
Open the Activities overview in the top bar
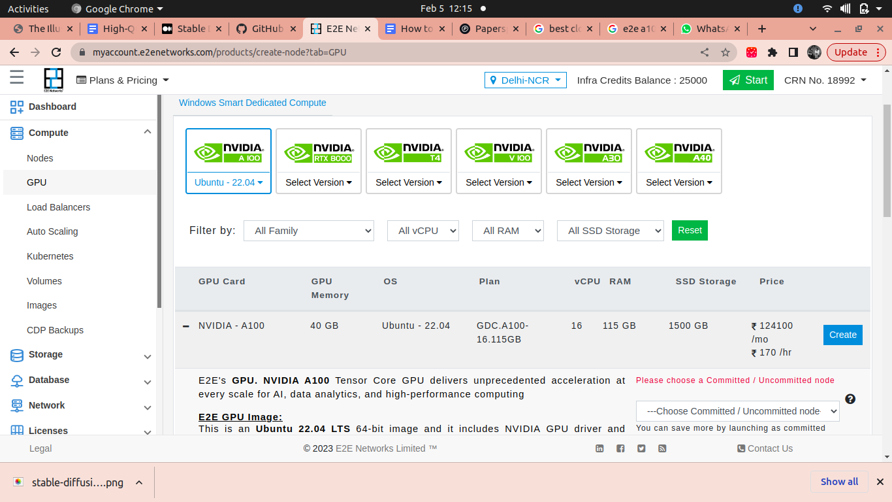(x=28, y=8)
